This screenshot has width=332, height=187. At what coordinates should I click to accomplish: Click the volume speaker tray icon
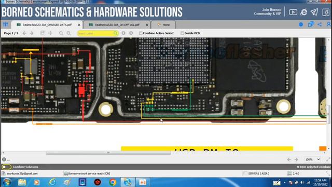click(302, 182)
